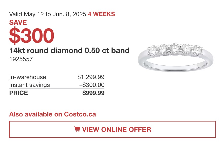
Task: Click the red SAVE label
Action: pyautogui.click(x=18, y=22)
